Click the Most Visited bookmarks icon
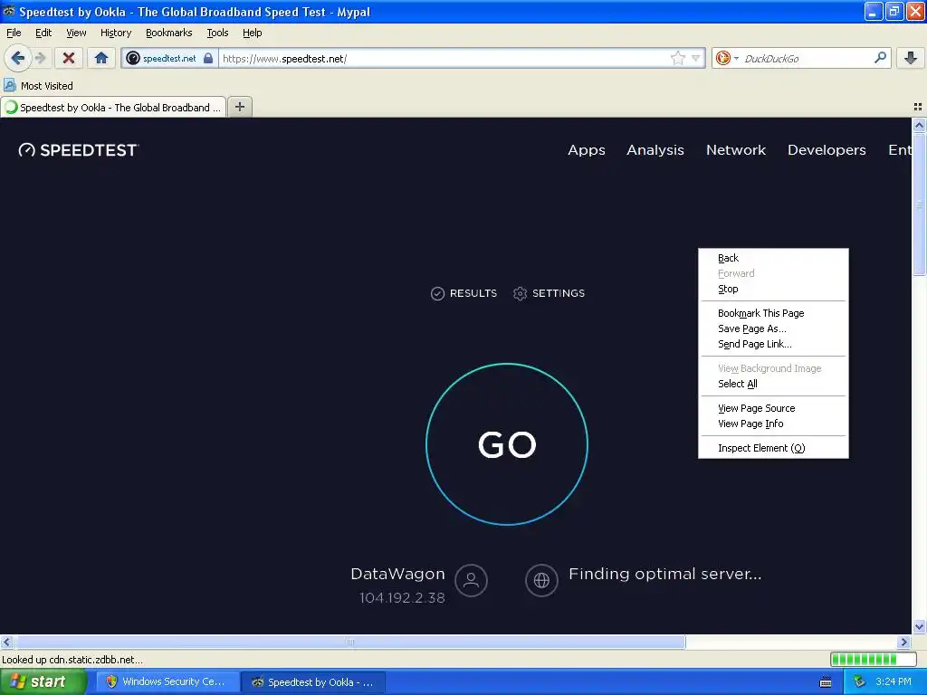The height and width of the screenshot is (695, 927). pos(9,85)
